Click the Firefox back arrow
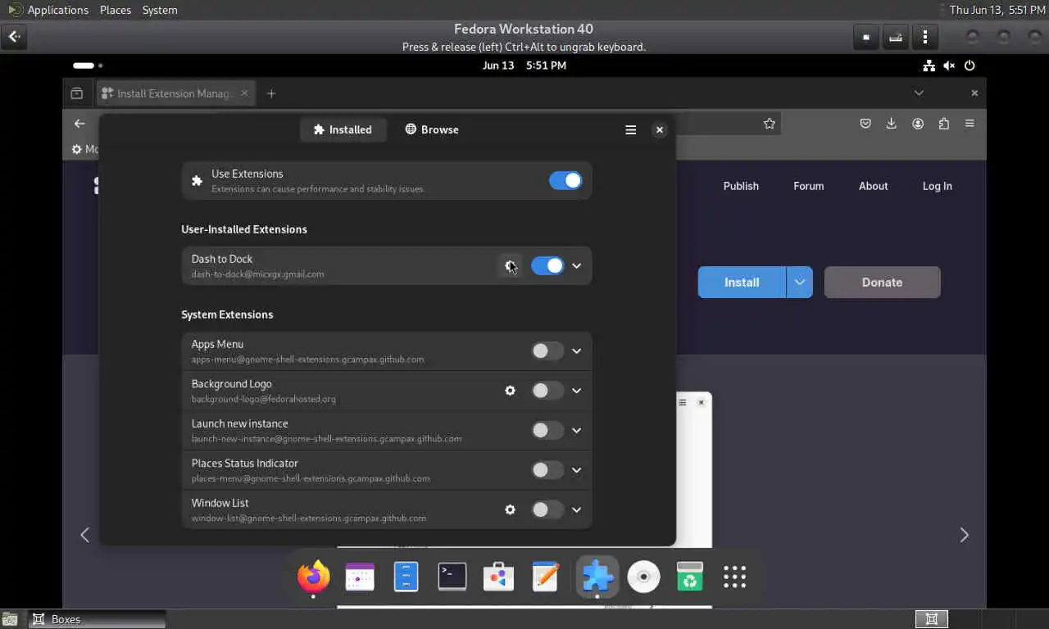This screenshot has width=1049, height=629. click(79, 124)
